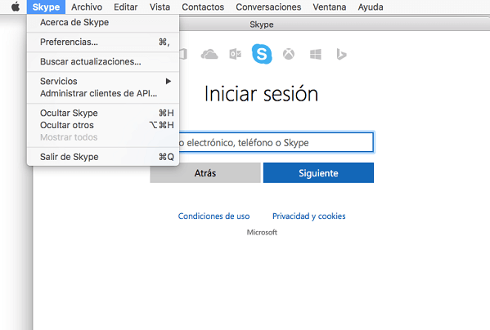Screen dimensions: 490x330
Task: Click the Bing icon
Action: pos(341,54)
